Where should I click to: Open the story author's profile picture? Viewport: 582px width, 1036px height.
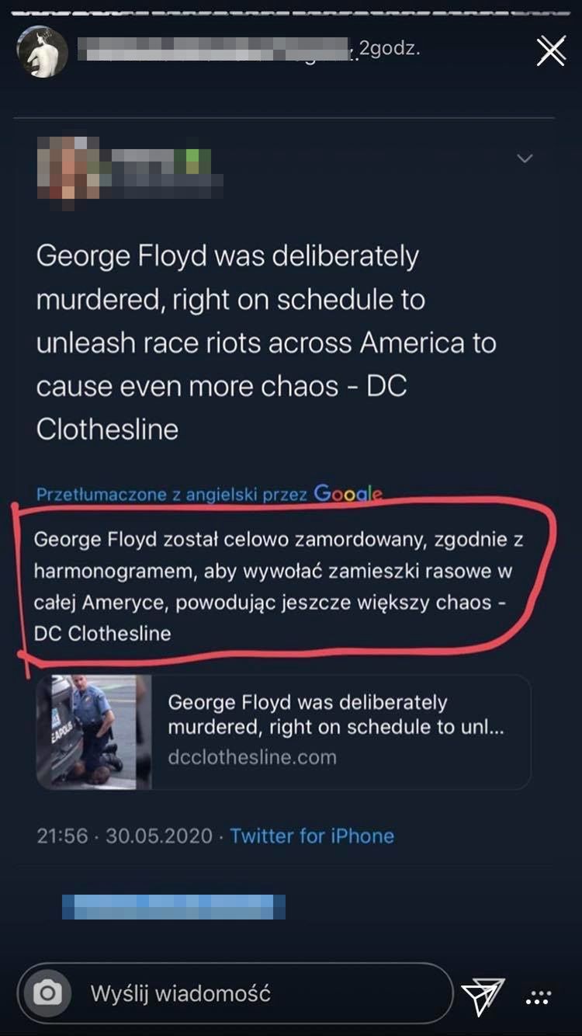(43, 51)
